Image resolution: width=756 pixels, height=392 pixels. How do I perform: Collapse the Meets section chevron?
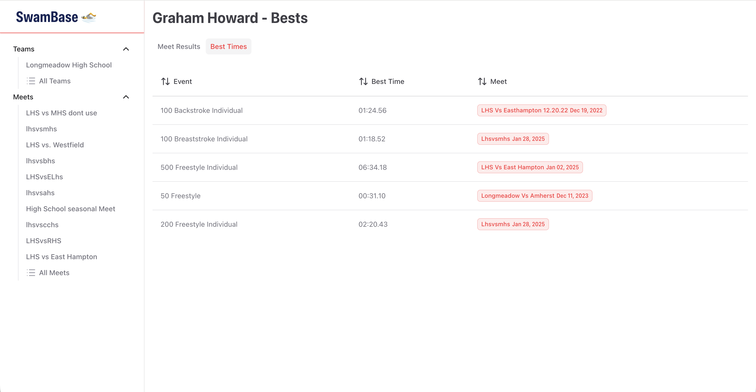[x=126, y=97]
